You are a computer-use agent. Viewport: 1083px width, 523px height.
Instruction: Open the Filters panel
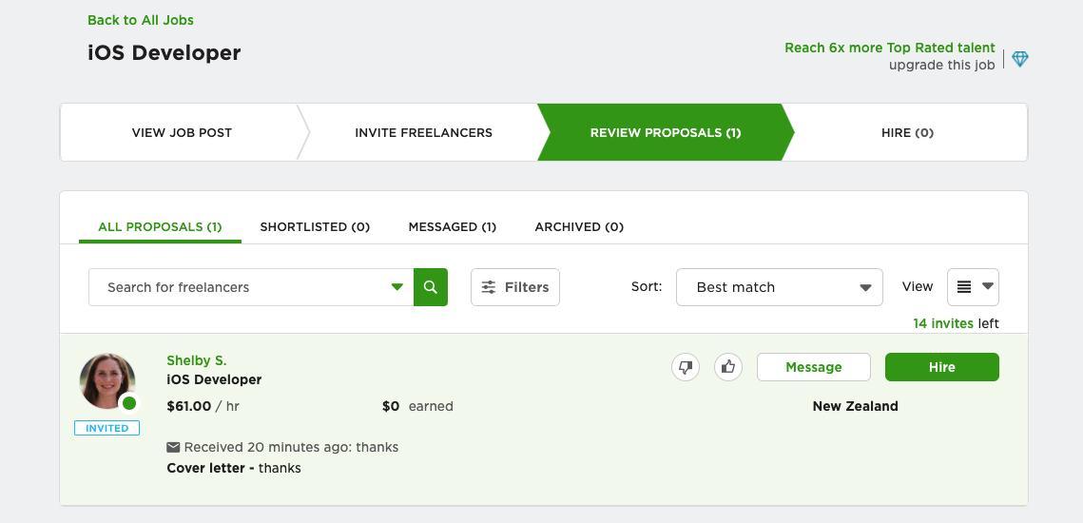pyautogui.click(x=515, y=287)
